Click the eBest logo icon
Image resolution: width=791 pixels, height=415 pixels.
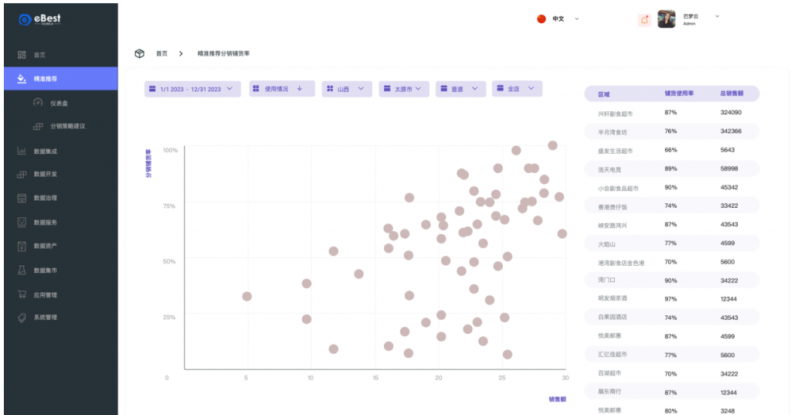click(25, 19)
